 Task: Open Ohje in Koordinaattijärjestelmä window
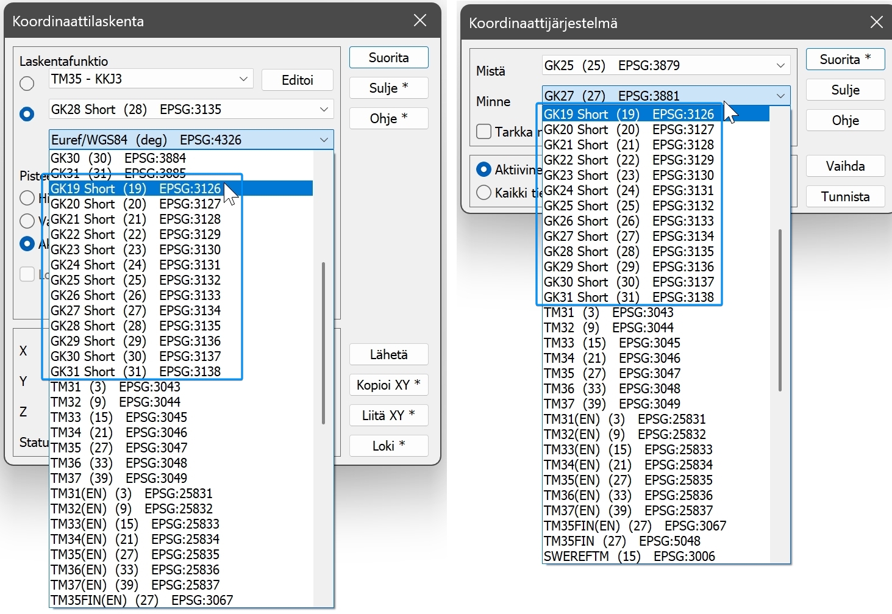point(845,120)
